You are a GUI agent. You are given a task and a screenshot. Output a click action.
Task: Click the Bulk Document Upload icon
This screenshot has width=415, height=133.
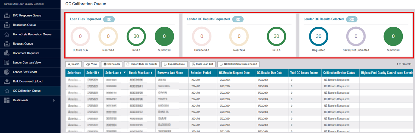coord(7,81)
